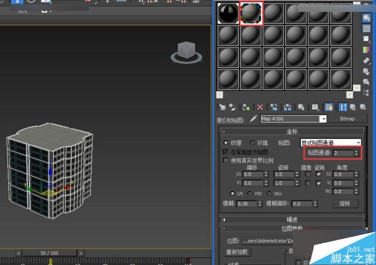Click the 位图 file path button
The width and height of the screenshot is (376, 265).
pos(267,241)
